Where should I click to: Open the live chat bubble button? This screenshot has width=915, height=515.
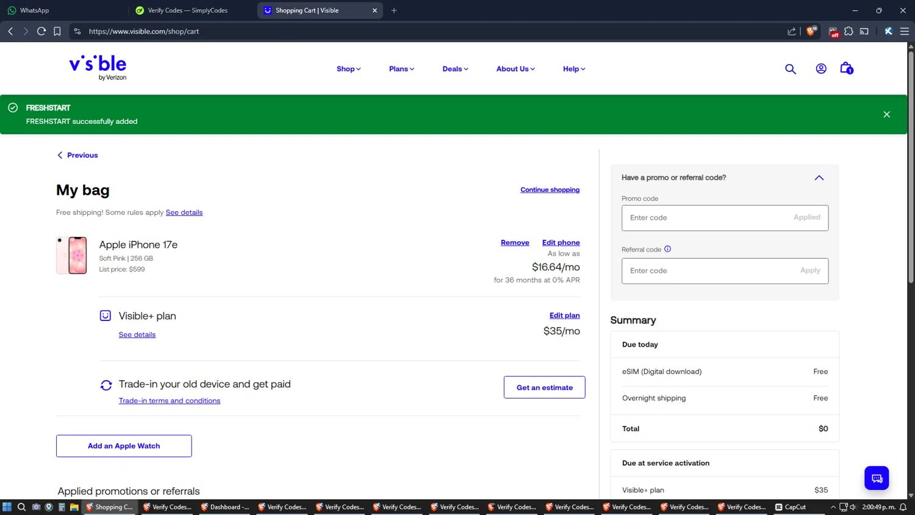pyautogui.click(x=877, y=478)
